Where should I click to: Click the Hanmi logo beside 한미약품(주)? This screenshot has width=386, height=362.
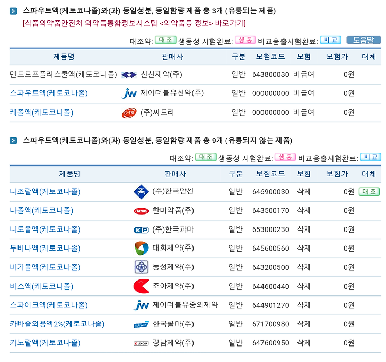pos(142,211)
